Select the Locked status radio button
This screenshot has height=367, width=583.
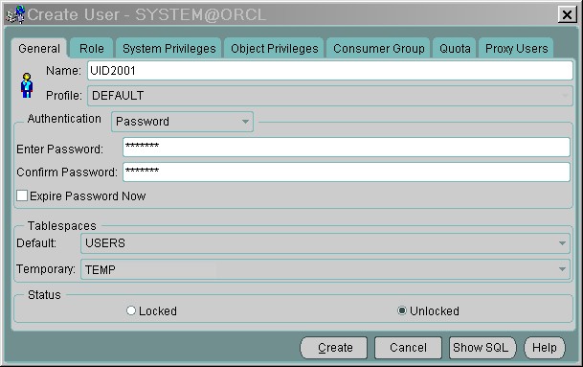point(131,310)
